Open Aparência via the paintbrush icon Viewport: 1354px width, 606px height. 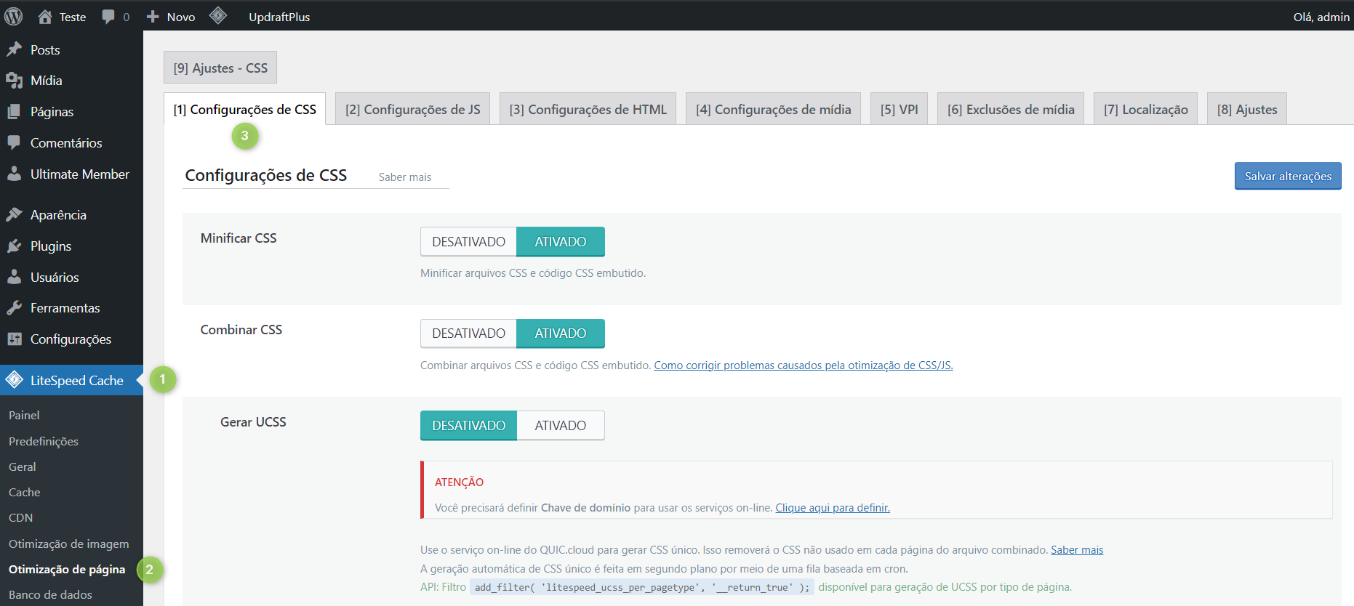14,215
